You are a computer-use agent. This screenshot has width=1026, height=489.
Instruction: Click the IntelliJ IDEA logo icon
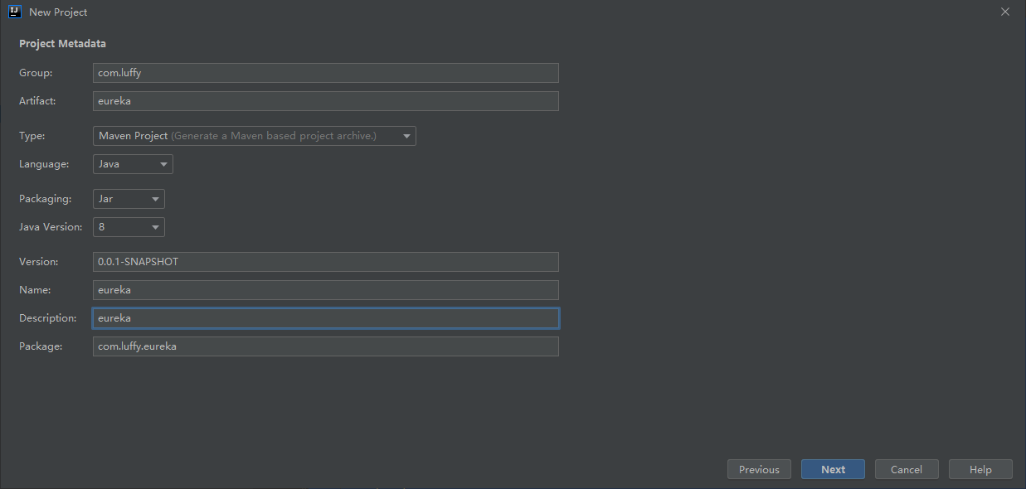tap(14, 12)
